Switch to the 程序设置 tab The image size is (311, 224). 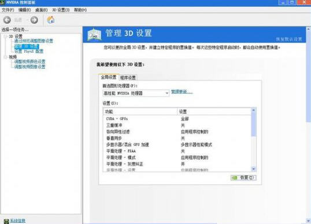128,78
